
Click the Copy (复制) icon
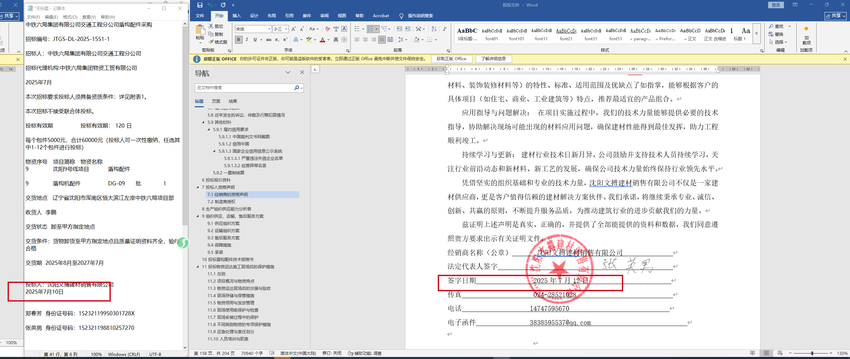point(211,34)
